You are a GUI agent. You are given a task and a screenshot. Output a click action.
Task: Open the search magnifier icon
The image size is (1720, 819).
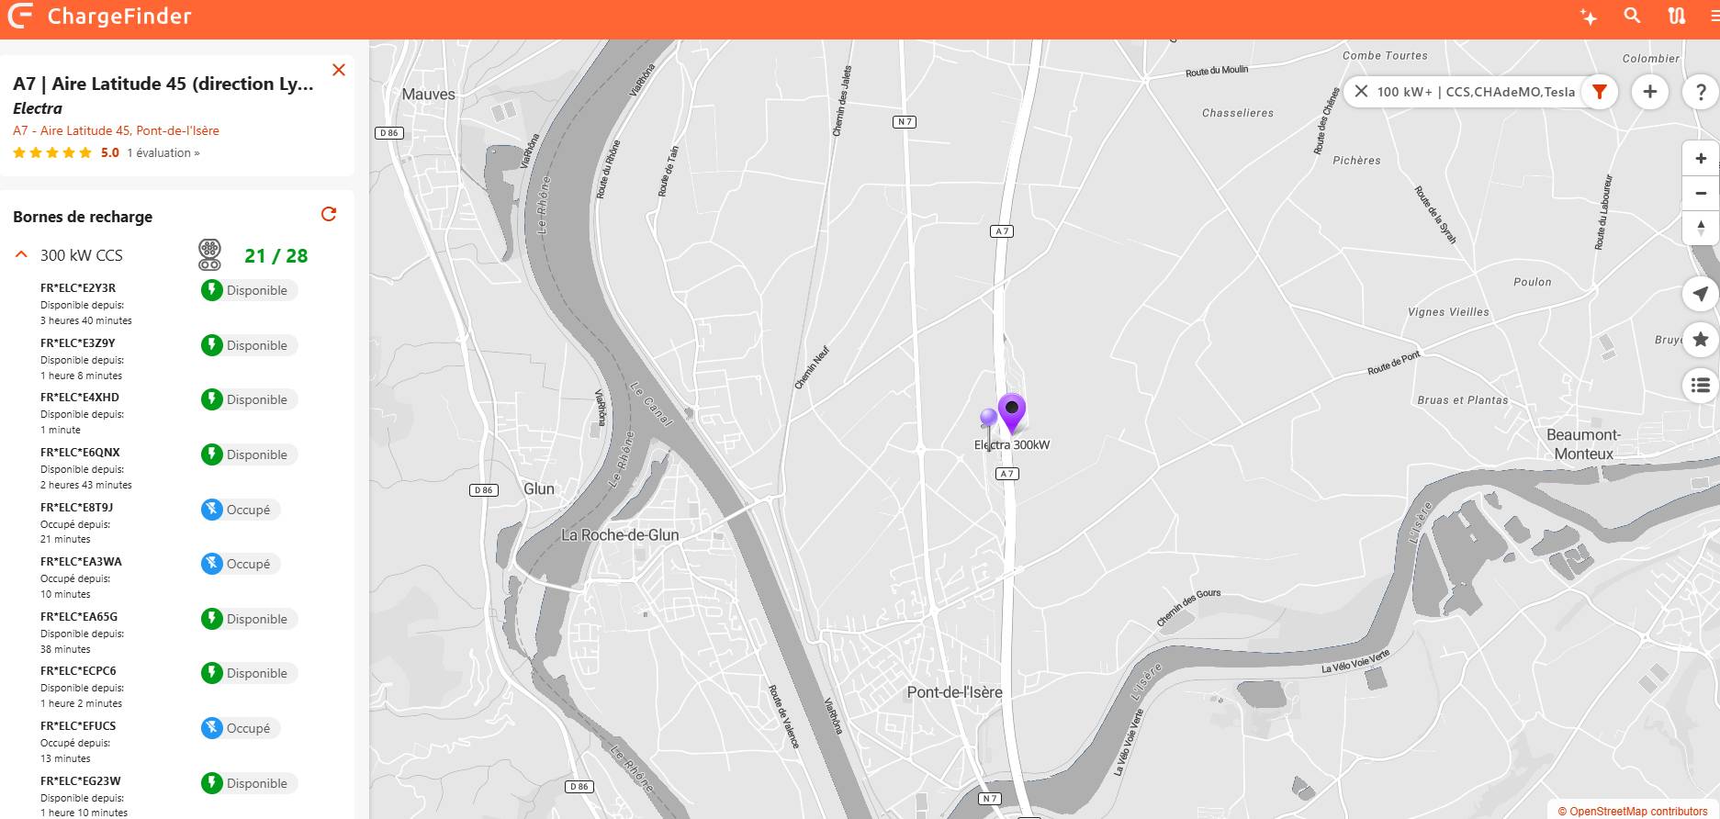pyautogui.click(x=1632, y=16)
